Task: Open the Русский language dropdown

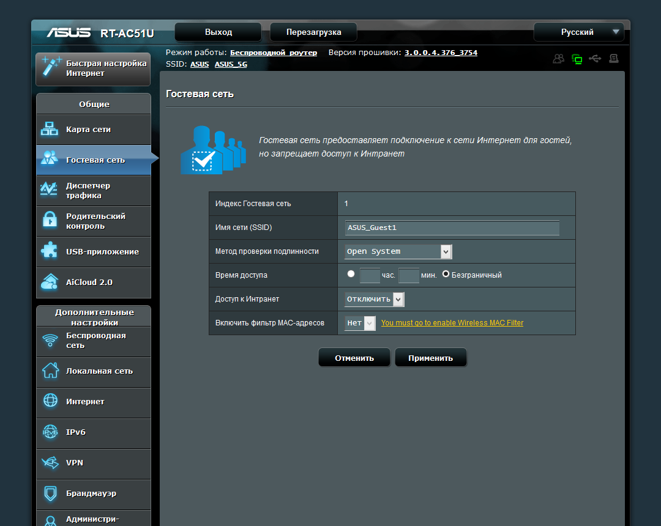Action: click(x=579, y=32)
